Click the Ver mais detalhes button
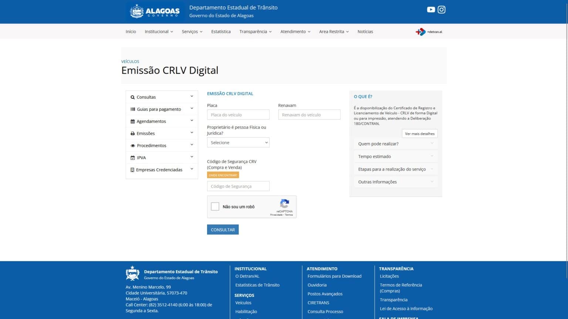568x319 pixels. (x=420, y=133)
